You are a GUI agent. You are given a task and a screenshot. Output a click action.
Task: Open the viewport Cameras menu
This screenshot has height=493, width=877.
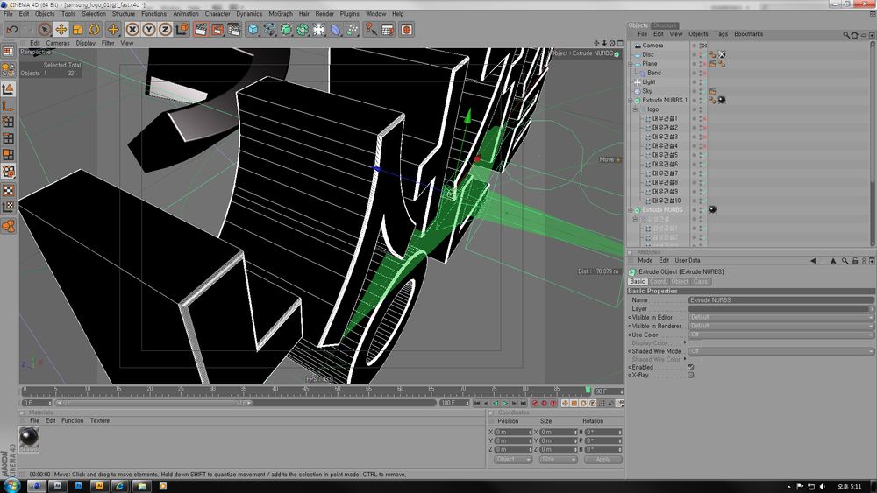(58, 43)
